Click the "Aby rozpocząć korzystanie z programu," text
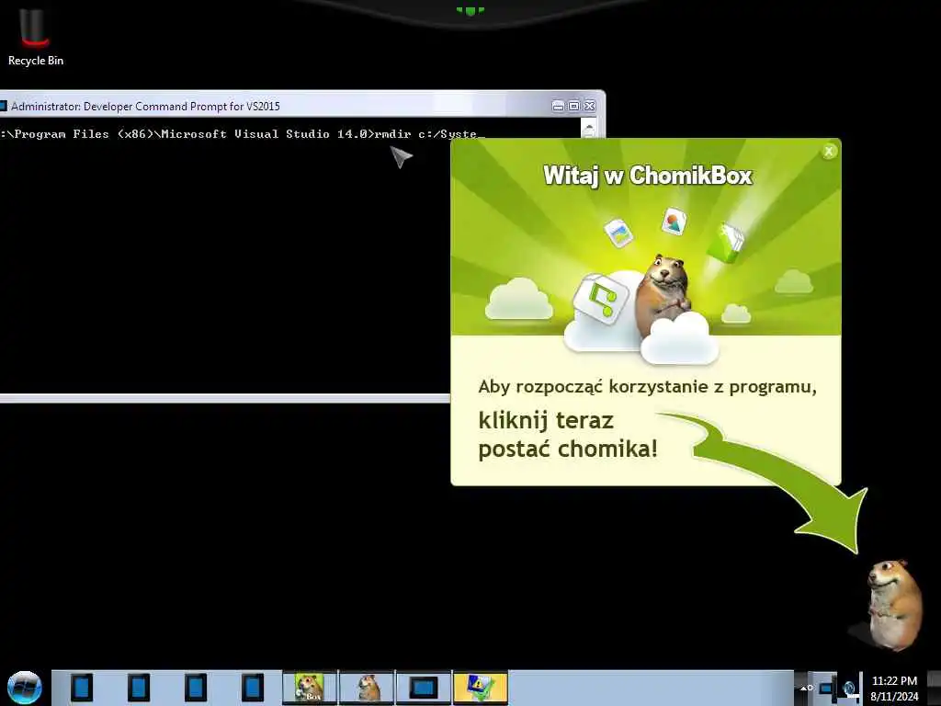 coord(648,387)
